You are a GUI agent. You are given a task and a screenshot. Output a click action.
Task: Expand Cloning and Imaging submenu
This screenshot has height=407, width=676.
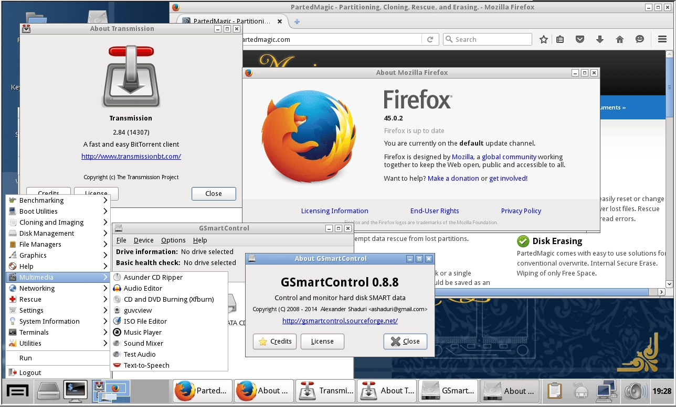pyautogui.click(x=58, y=222)
